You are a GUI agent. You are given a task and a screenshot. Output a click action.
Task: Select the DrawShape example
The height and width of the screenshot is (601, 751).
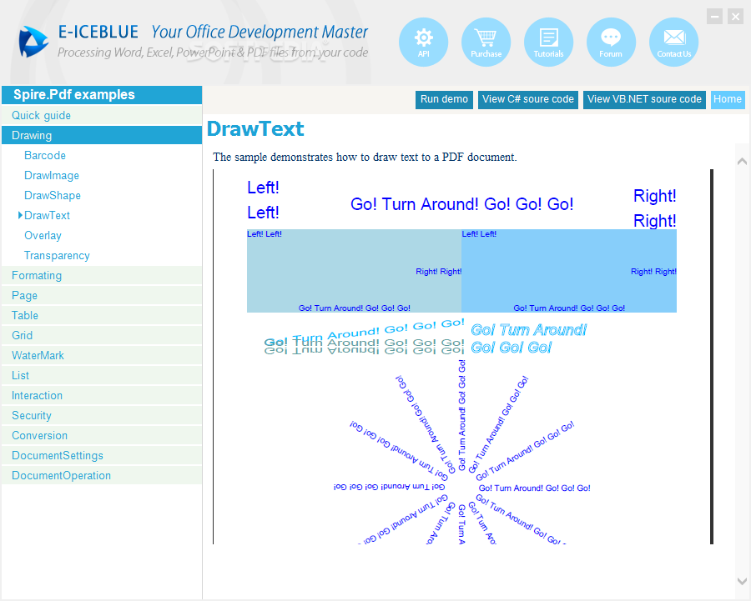click(53, 196)
